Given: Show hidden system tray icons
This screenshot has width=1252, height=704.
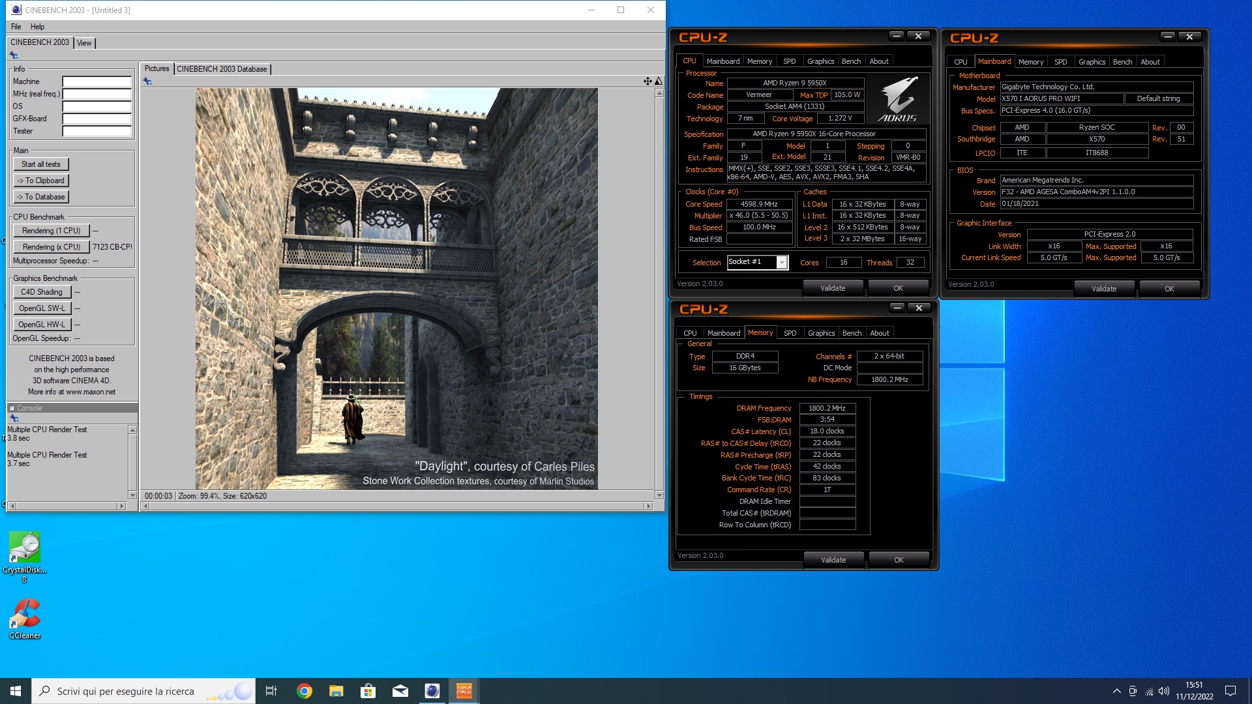Looking at the screenshot, I should 1116,691.
